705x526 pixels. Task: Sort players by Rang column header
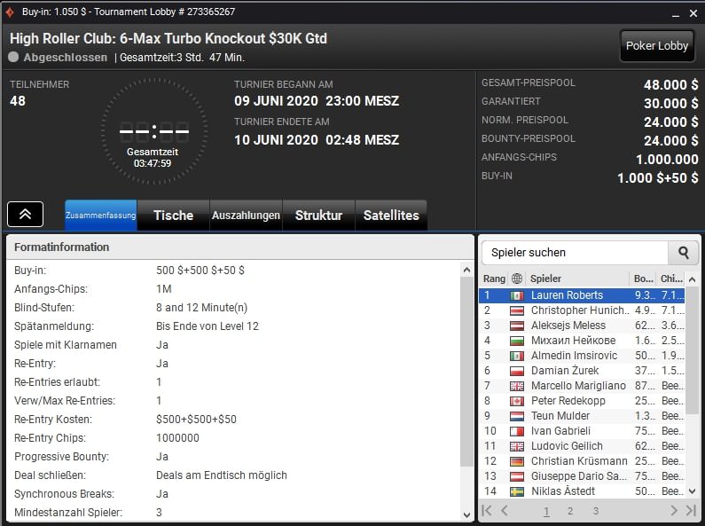pyautogui.click(x=494, y=279)
